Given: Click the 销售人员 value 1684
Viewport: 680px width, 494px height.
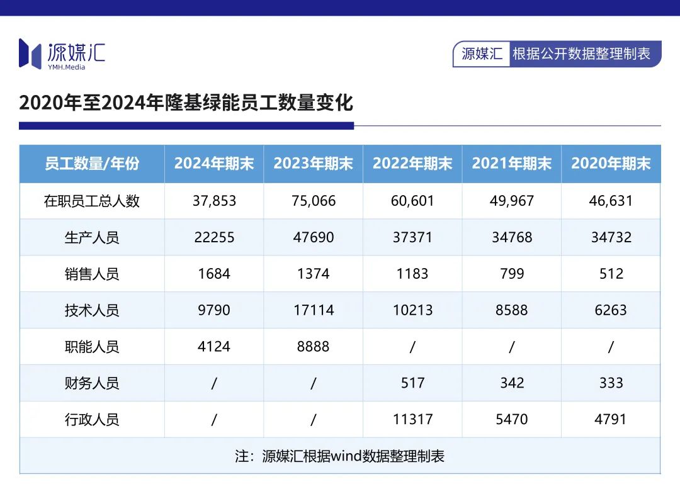Looking at the screenshot, I should coord(214,274).
